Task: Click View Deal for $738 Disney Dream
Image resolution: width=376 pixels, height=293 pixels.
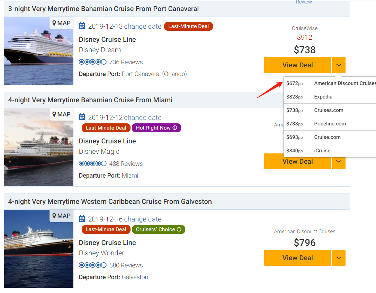Action: pos(297,65)
